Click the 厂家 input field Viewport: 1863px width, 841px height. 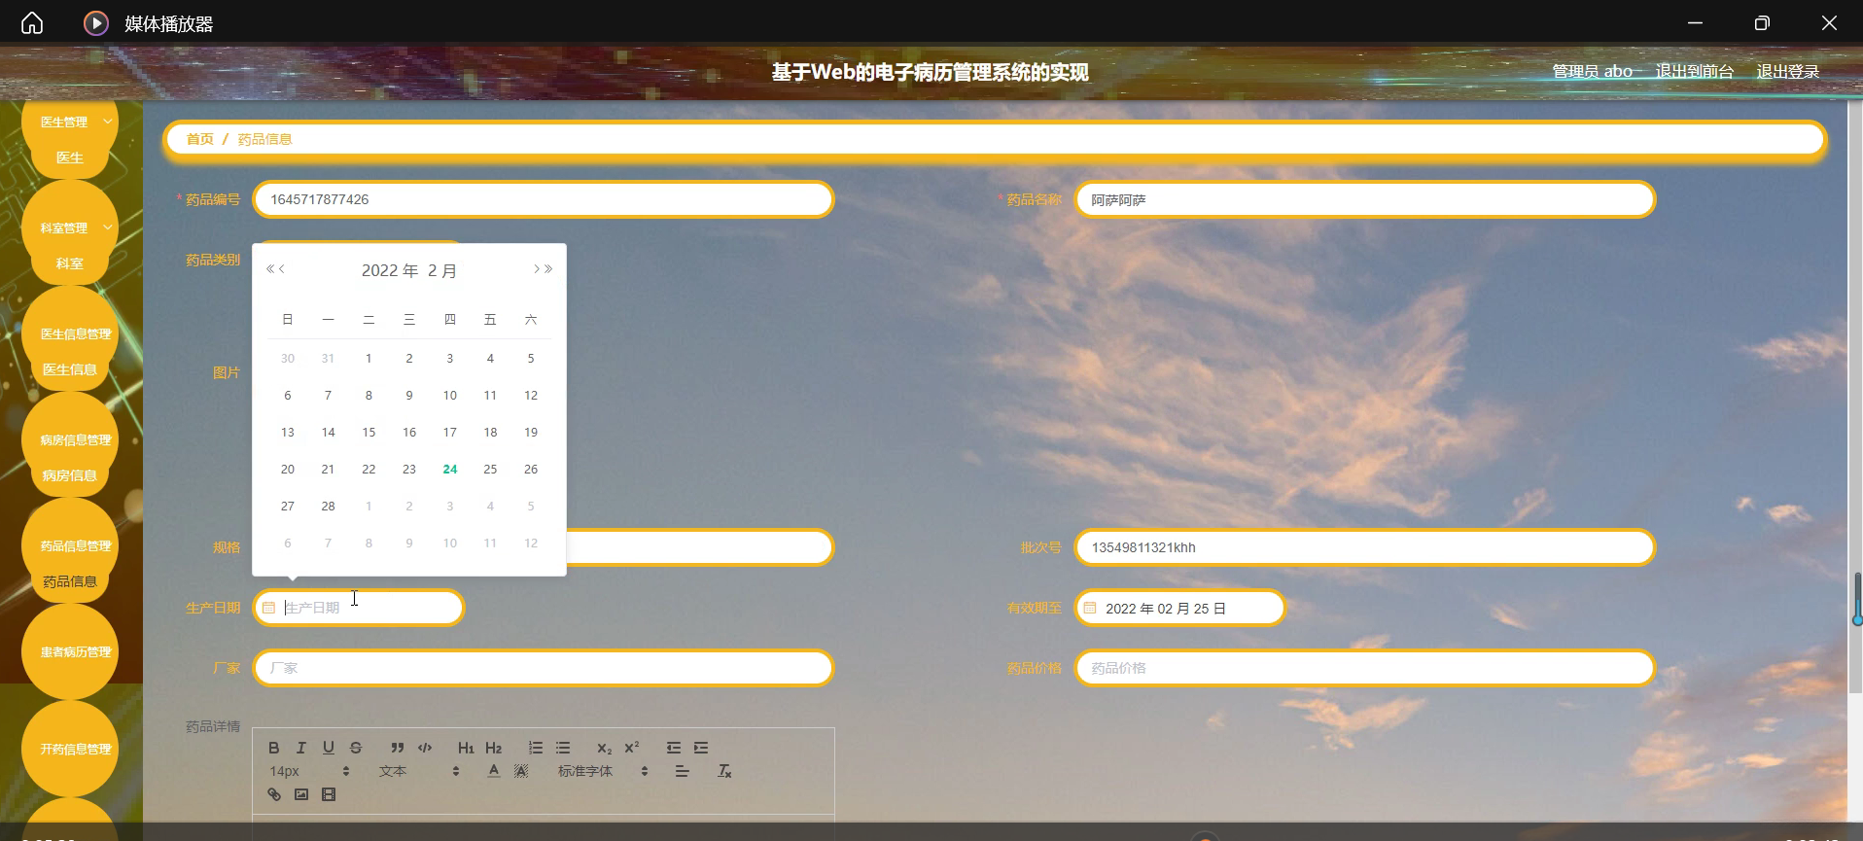click(544, 668)
